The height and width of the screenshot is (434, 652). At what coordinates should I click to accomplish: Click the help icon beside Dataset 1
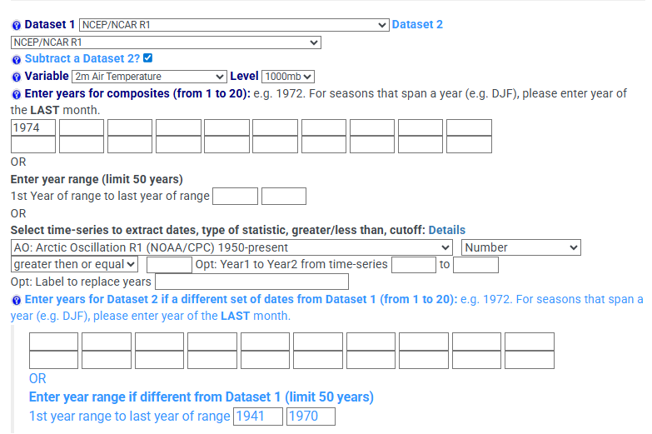click(17, 26)
